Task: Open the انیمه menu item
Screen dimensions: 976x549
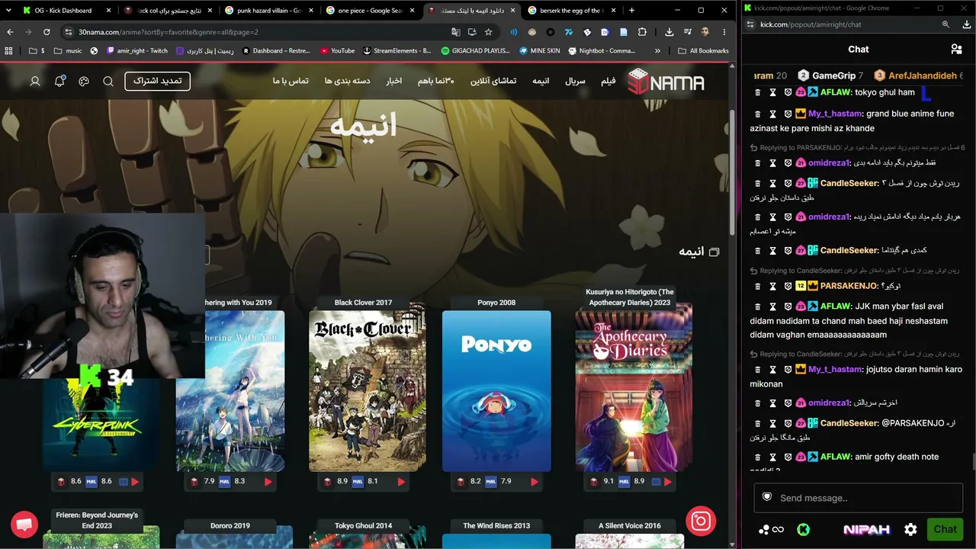Action: pyautogui.click(x=541, y=81)
